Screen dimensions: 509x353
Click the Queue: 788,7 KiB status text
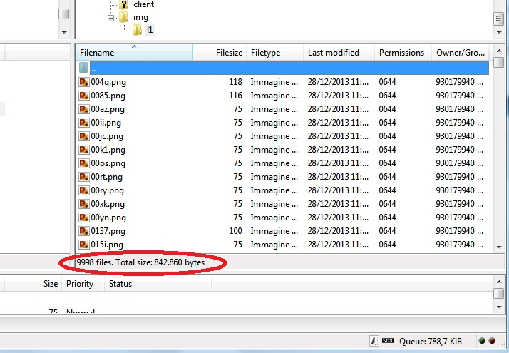(431, 342)
